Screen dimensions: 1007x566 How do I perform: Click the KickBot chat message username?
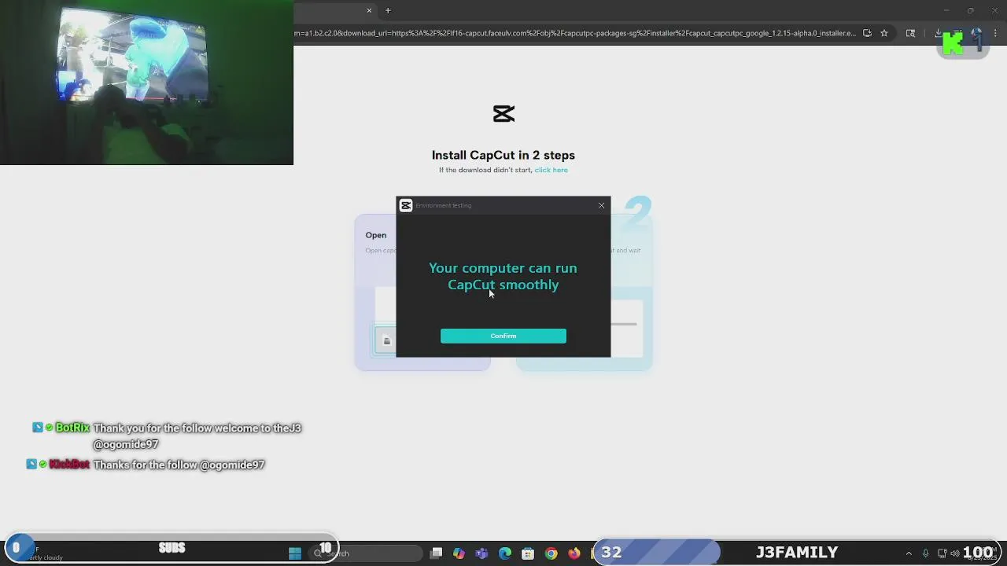(69, 465)
